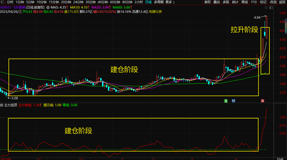287x160 pixels.
Task: Open the 标记 mark tool
Action: click(263, 2)
